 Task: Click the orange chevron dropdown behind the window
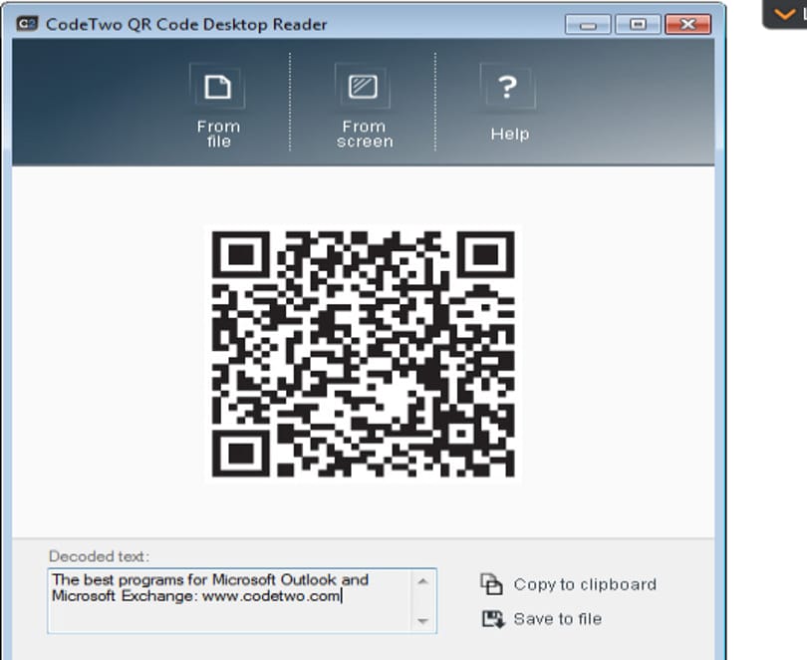point(785,14)
